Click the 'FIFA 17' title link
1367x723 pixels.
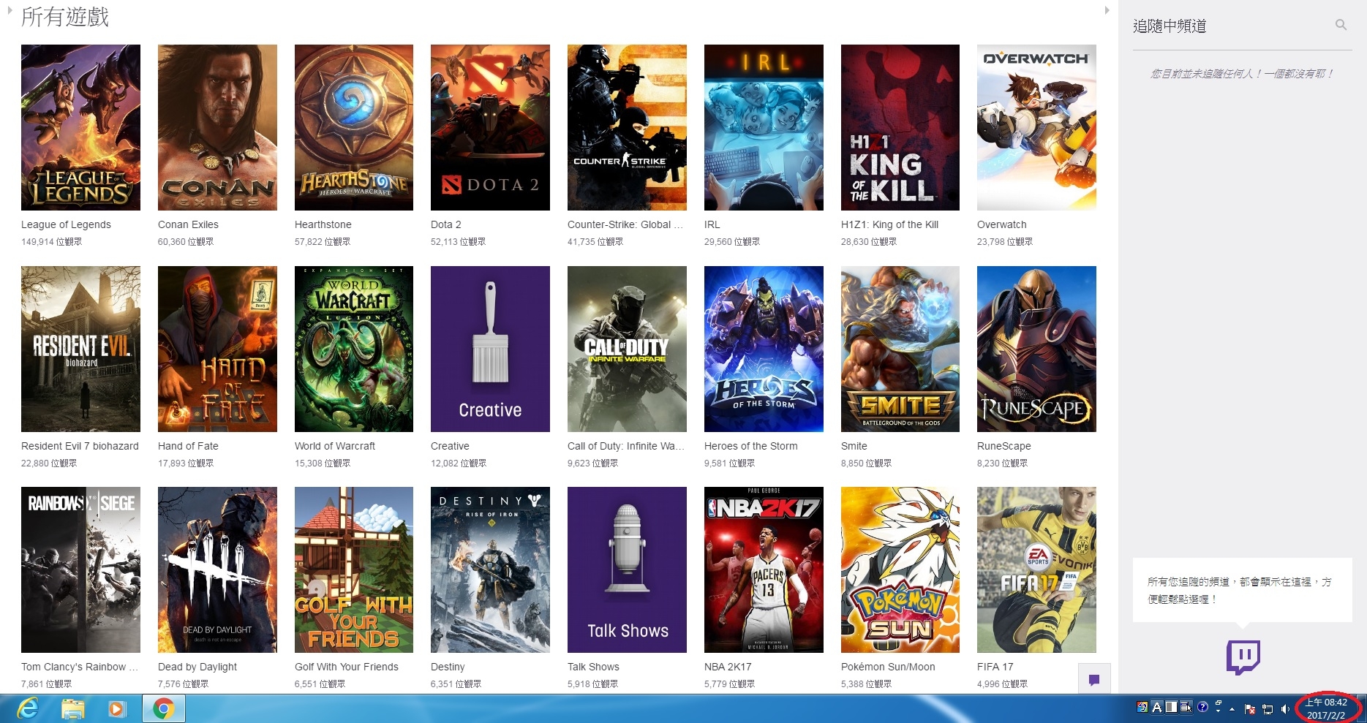tap(995, 667)
